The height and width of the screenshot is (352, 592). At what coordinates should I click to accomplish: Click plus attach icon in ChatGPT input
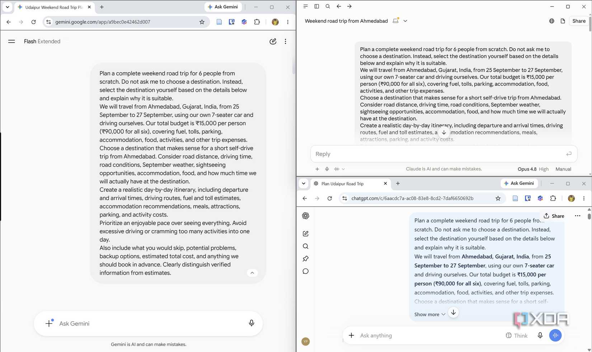tap(352, 336)
